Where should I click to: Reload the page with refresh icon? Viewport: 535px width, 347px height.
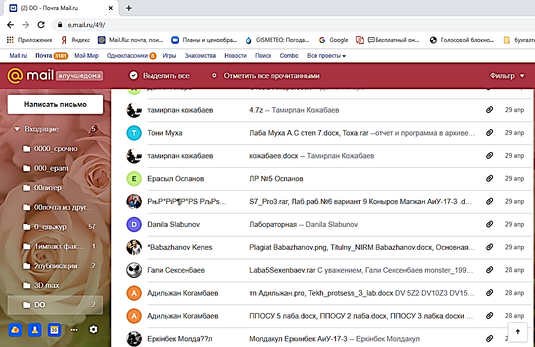tap(41, 25)
